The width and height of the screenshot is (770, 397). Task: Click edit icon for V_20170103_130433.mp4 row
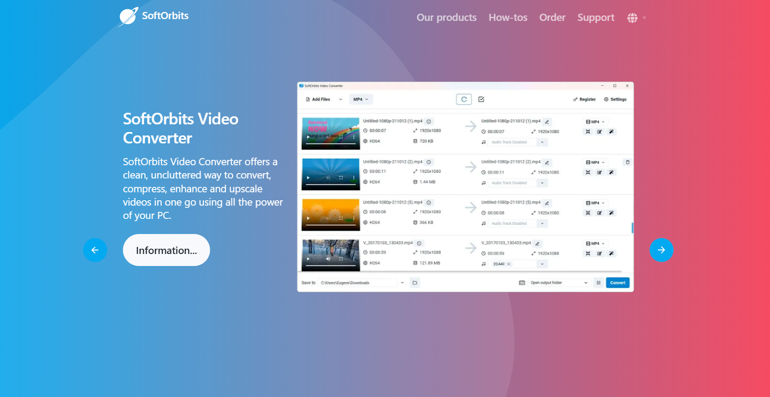pos(600,254)
